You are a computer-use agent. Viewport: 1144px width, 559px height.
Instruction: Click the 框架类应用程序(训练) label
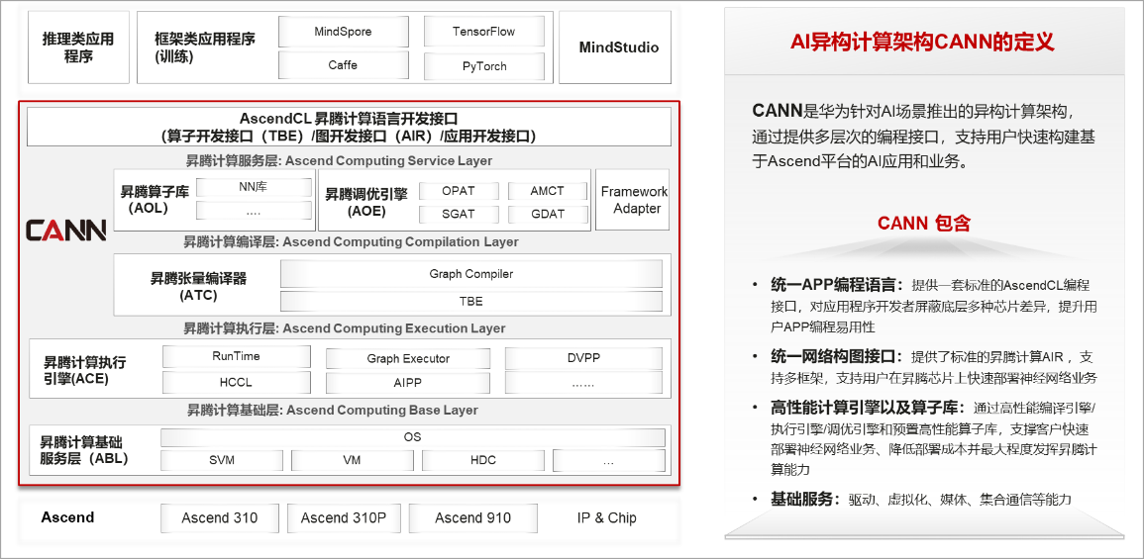pyautogui.click(x=205, y=47)
